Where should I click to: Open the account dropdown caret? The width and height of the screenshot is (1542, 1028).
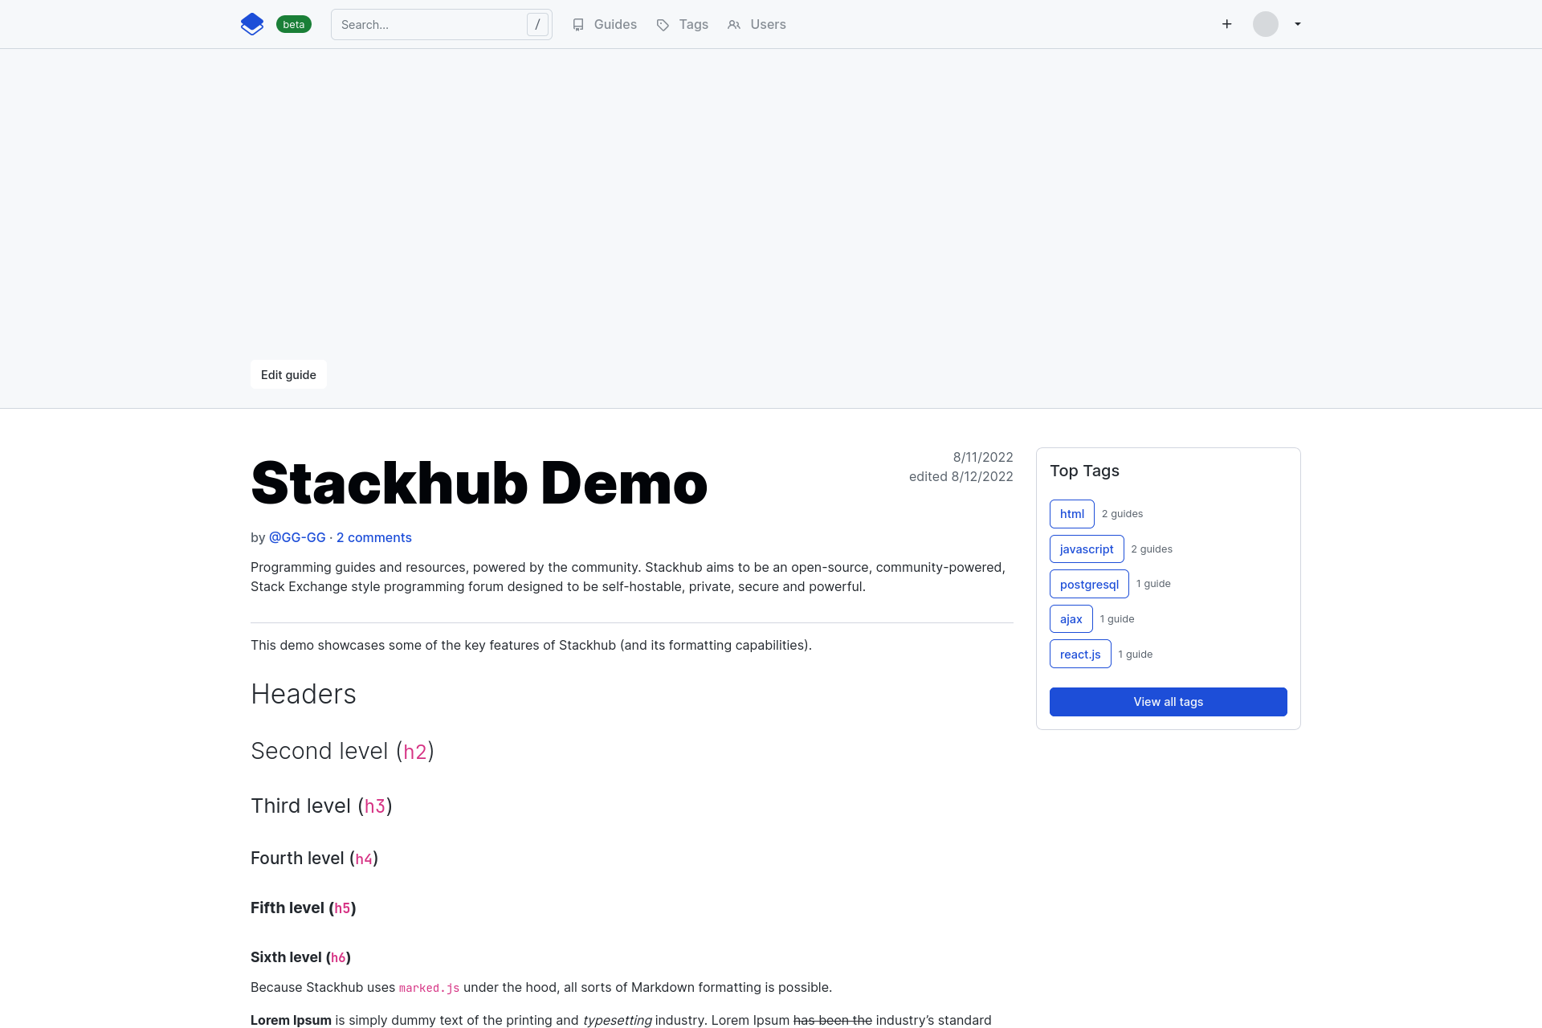pos(1297,24)
